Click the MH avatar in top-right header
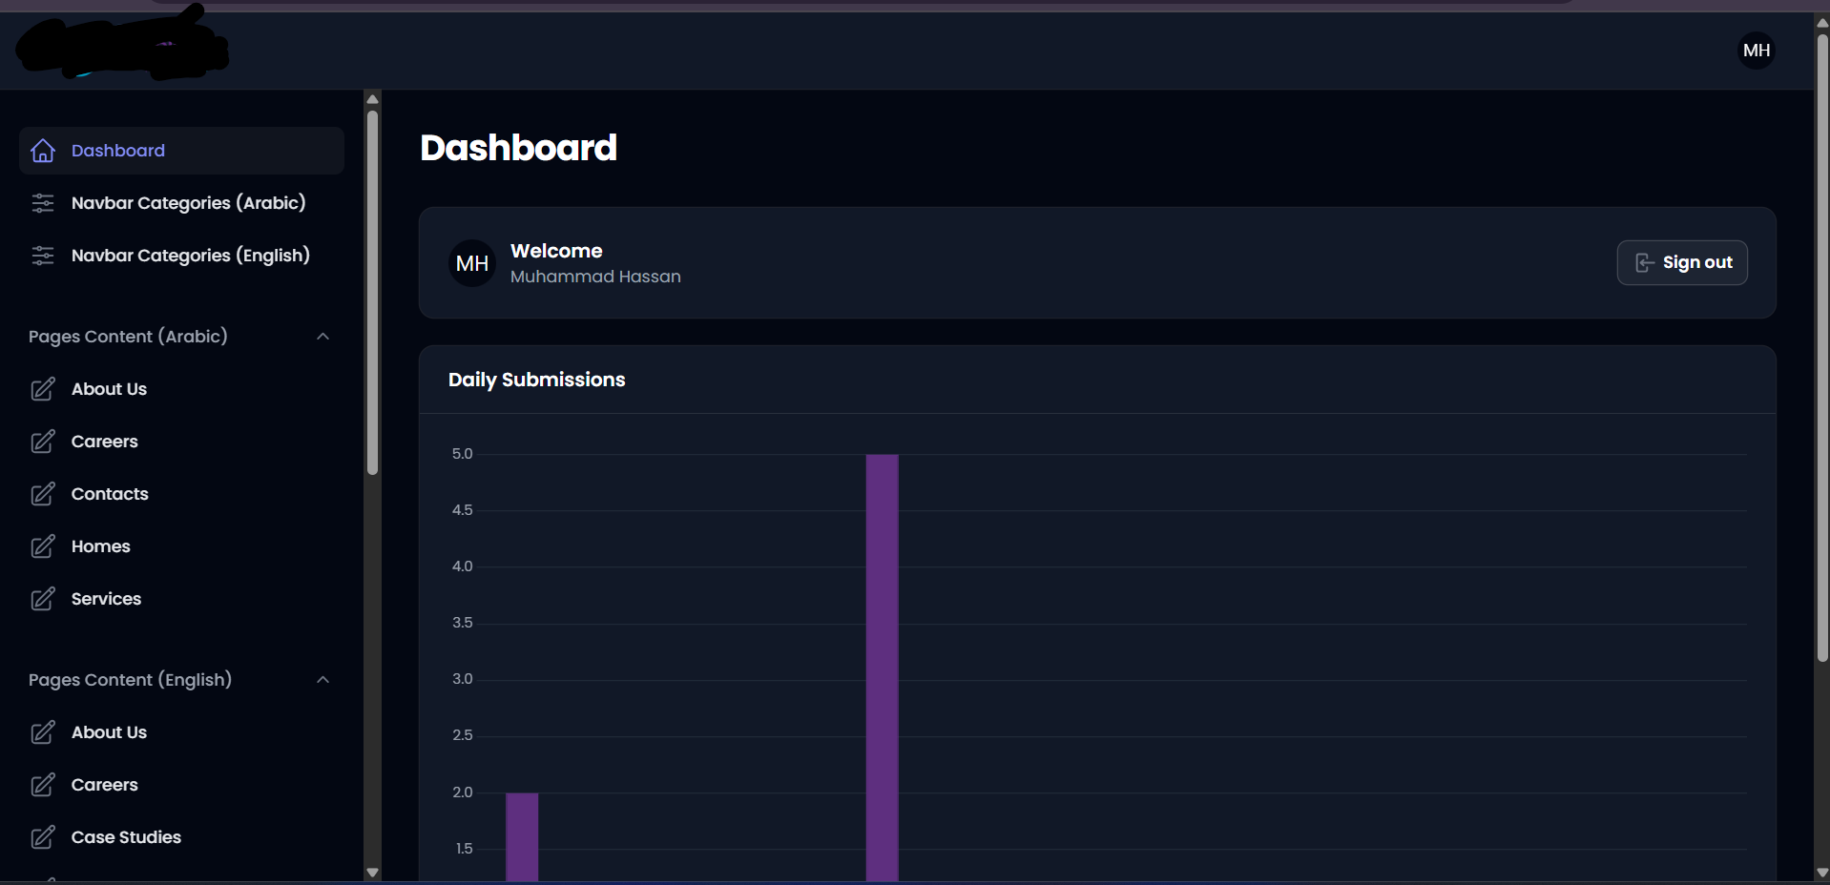Image resolution: width=1830 pixels, height=885 pixels. (x=1756, y=51)
